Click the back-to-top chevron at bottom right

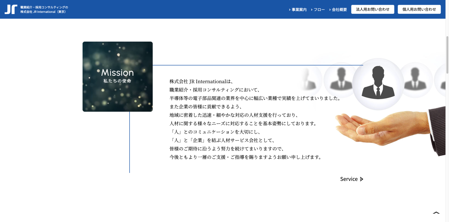click(x=436, y=213)
